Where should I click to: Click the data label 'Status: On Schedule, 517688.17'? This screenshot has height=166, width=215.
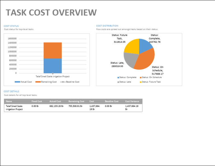(x=158, y=70)
